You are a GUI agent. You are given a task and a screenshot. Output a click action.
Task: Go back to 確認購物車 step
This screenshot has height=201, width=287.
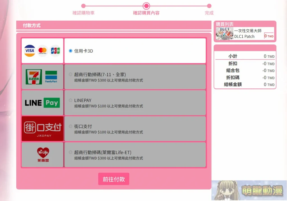coord(84,13)
